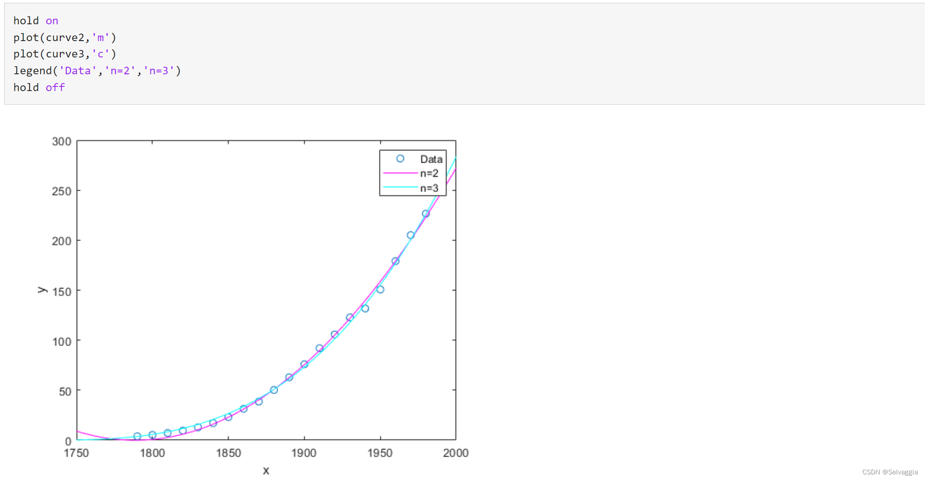Click the magenta line sample in legend

tap(400, 173)
